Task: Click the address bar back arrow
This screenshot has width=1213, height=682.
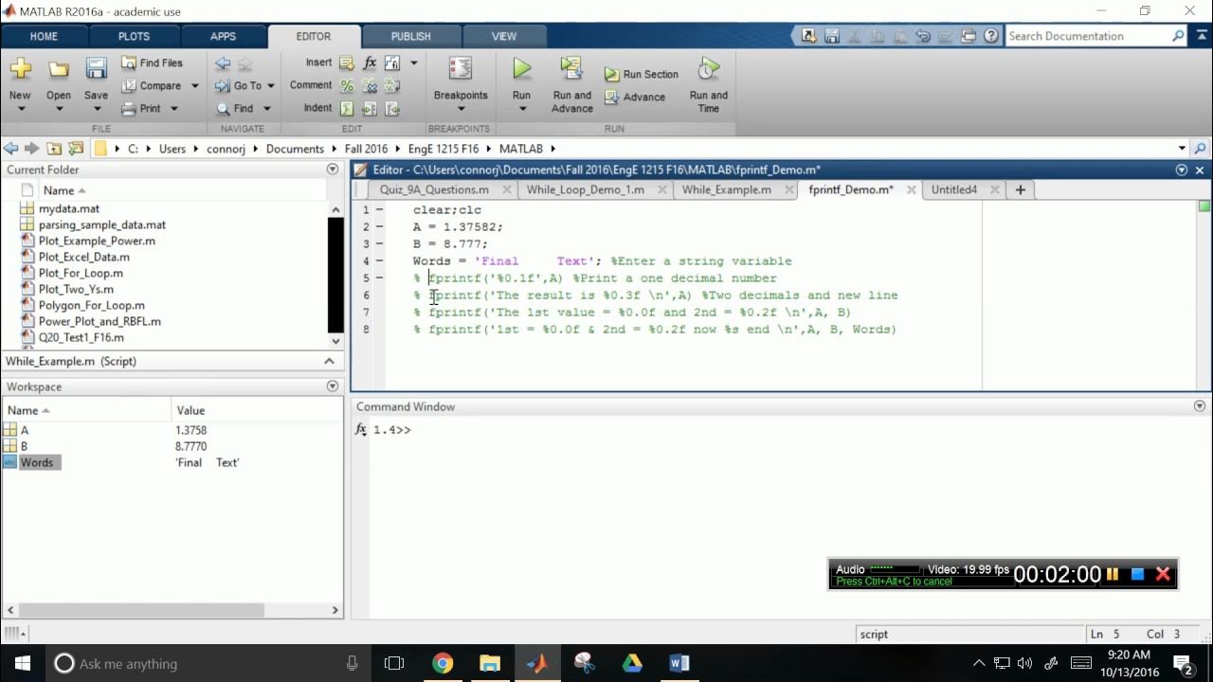Action: [x=11, y=149]
